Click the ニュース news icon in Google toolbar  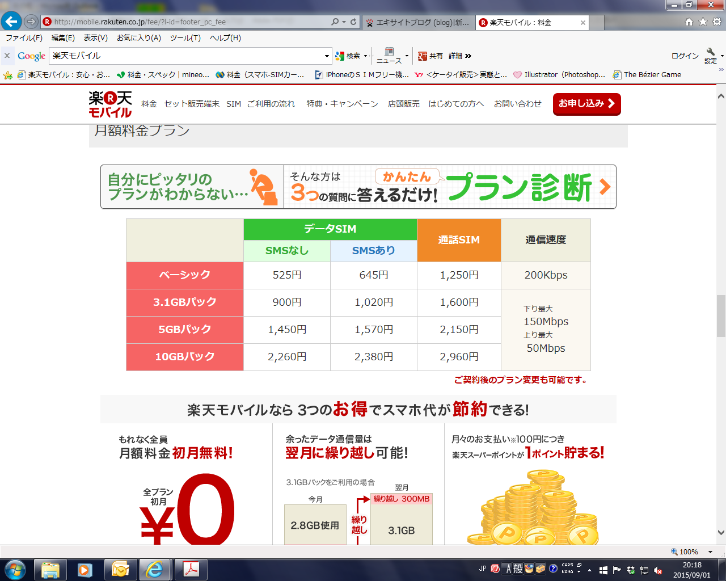pos(389,56)
